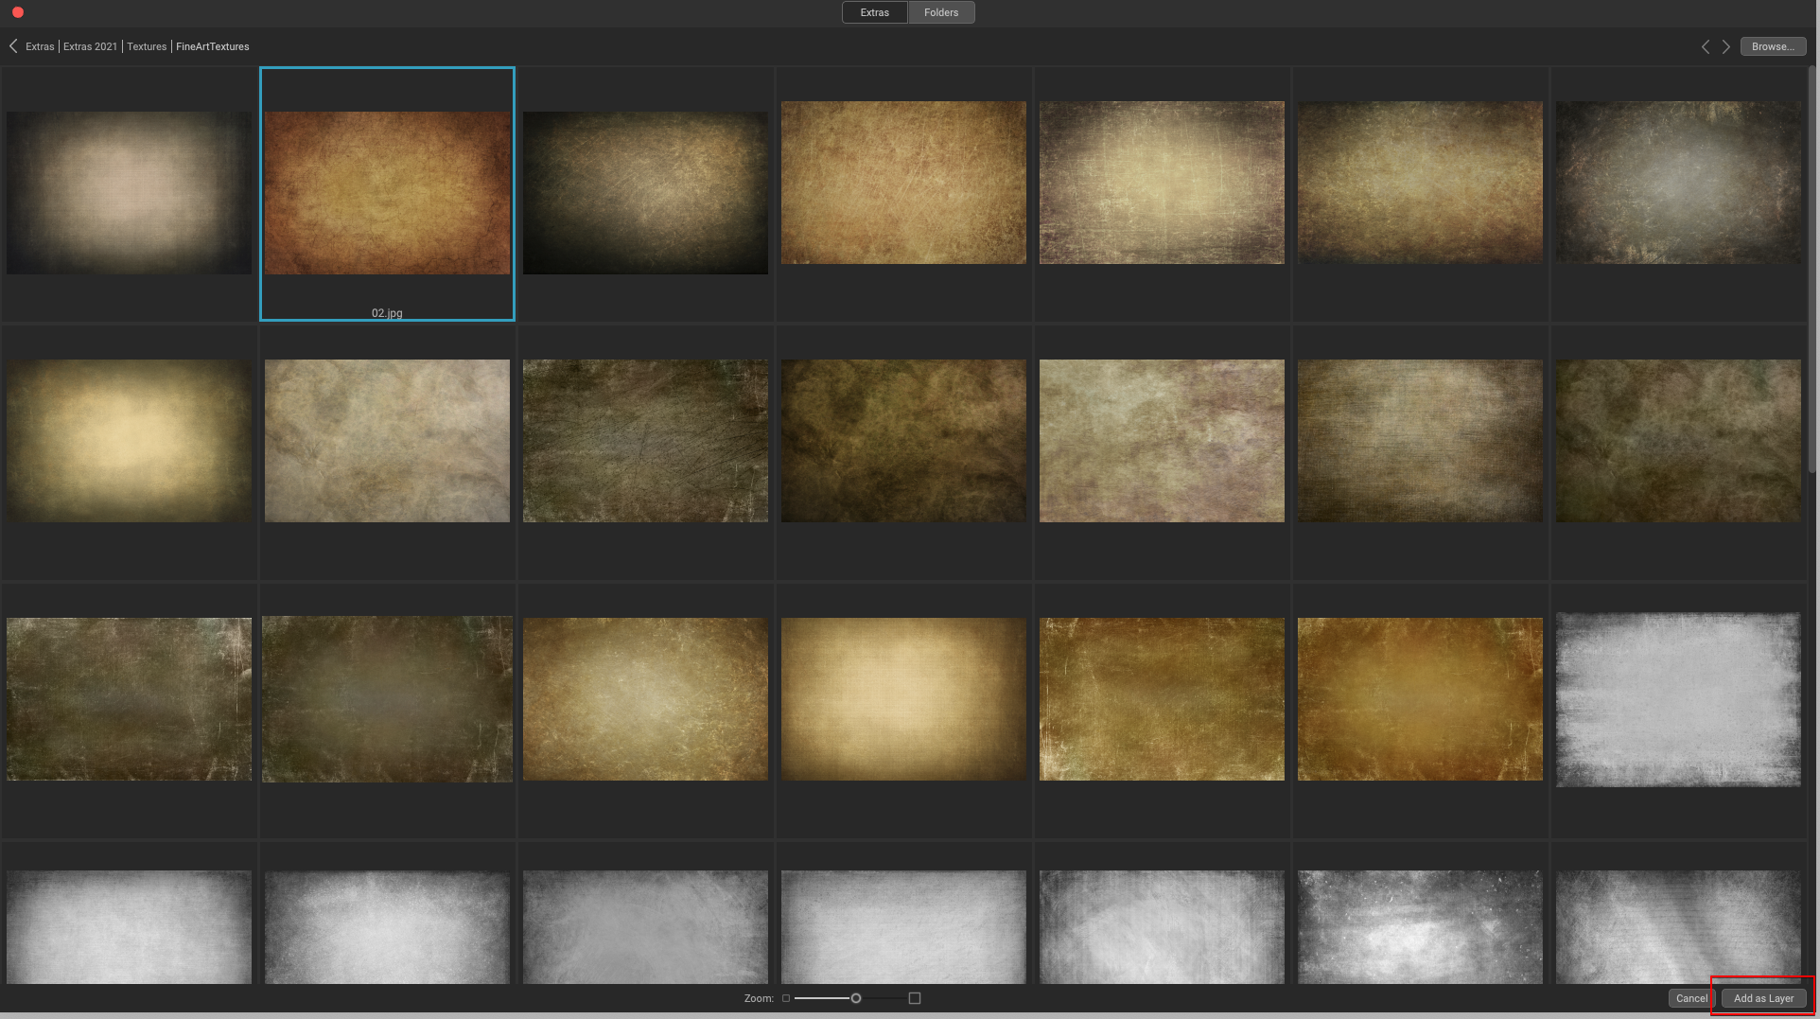Click the Zoom slider handle
Image resolution: width=1820 pixels, height=1019 pixels.
856,998
